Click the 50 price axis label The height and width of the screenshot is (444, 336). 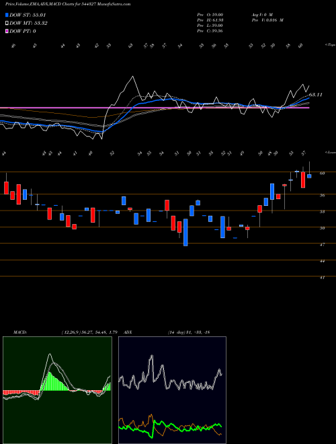(x=322, y=228)
